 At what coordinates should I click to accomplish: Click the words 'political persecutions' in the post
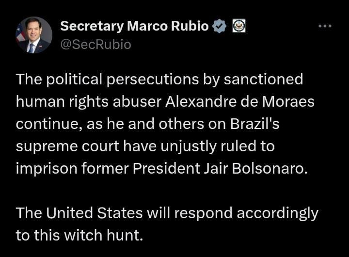[123, 80]
